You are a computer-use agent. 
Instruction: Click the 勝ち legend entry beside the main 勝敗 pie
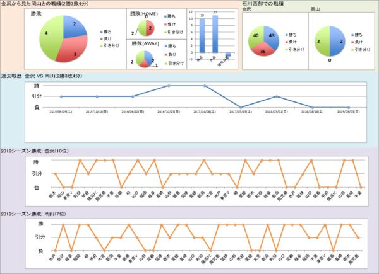pos(109,31)
